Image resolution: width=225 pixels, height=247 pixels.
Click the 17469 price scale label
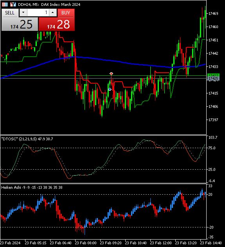213,14
